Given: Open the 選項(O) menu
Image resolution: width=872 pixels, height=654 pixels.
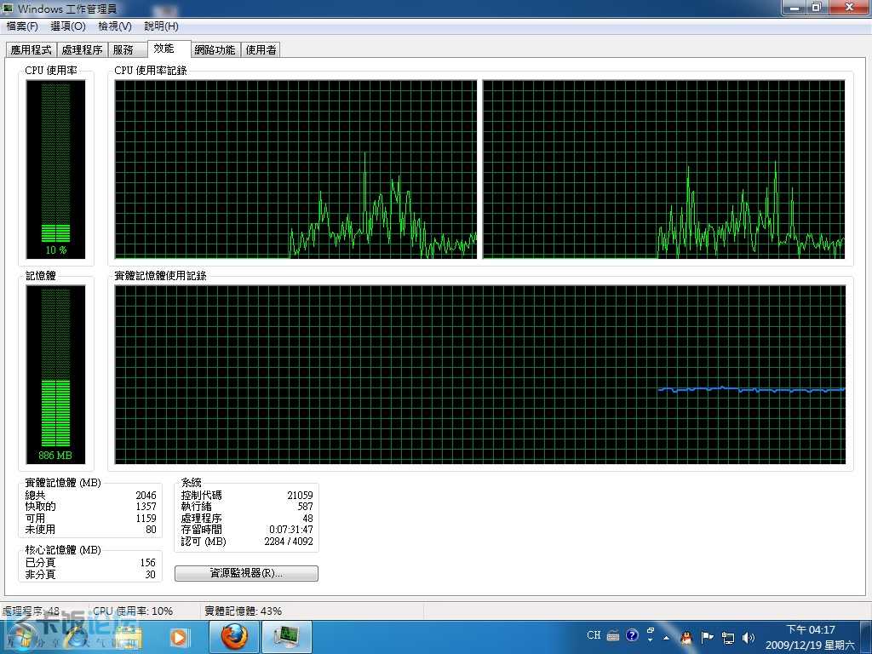Looking at the screenshot, I should (68, 26).
